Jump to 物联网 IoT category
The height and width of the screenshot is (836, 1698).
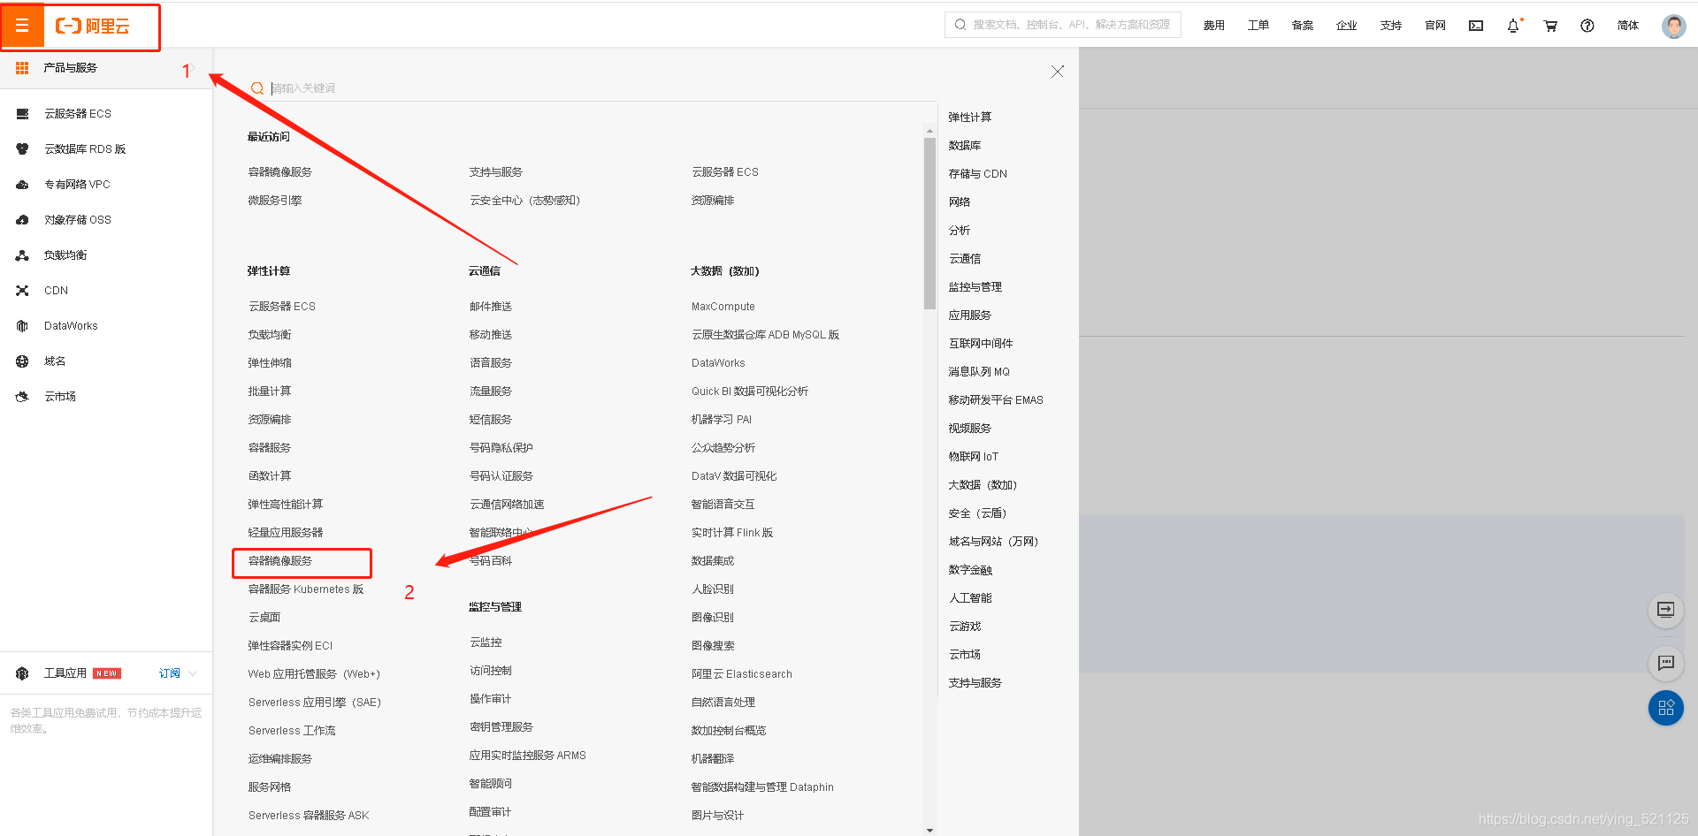click(x=974, y=457)
